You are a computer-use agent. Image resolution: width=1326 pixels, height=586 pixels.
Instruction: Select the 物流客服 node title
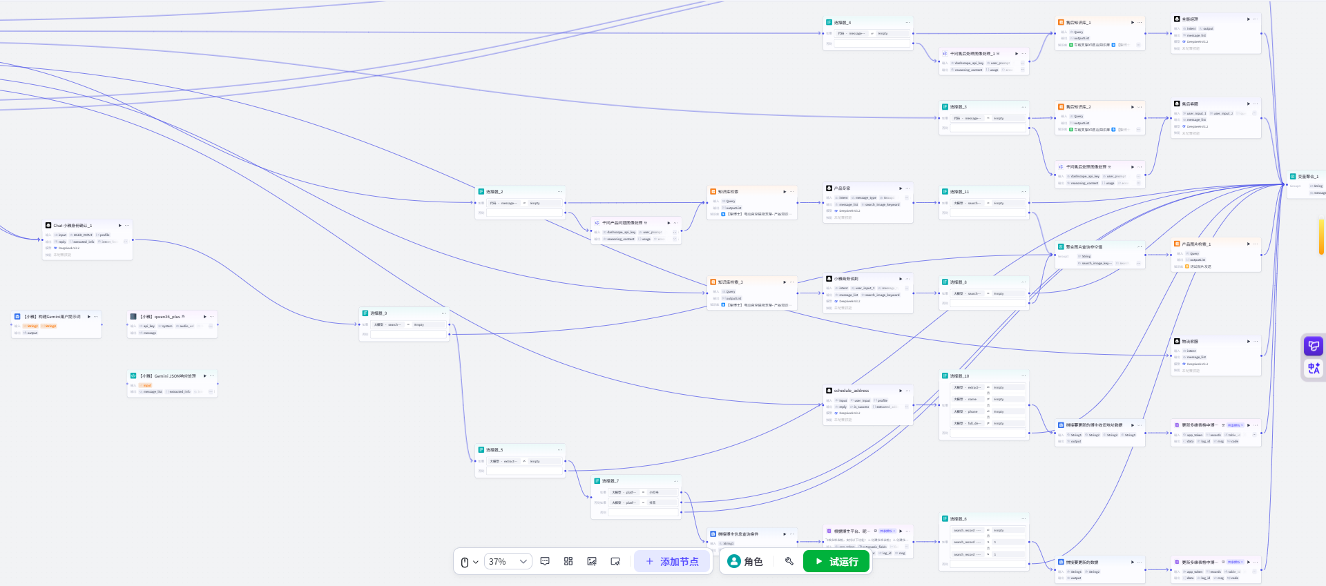click(1190, 342)
